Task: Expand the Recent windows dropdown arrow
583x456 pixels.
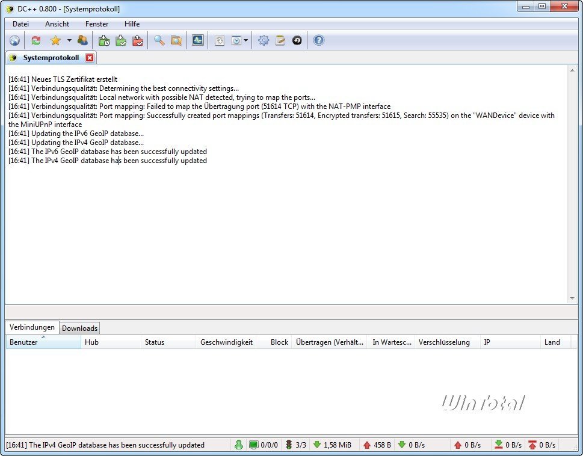Action: coord(245,40)
